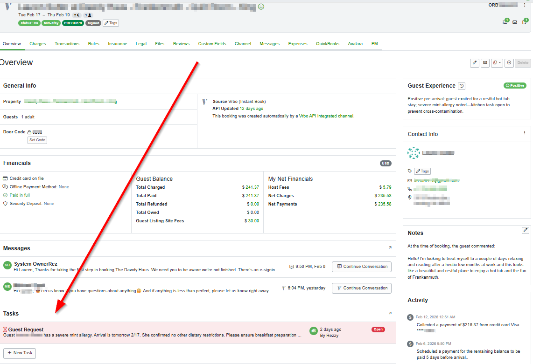
Task: Expand Tasks panel with arrow icon
Action: pyautogui.click(x=390, y=313)
